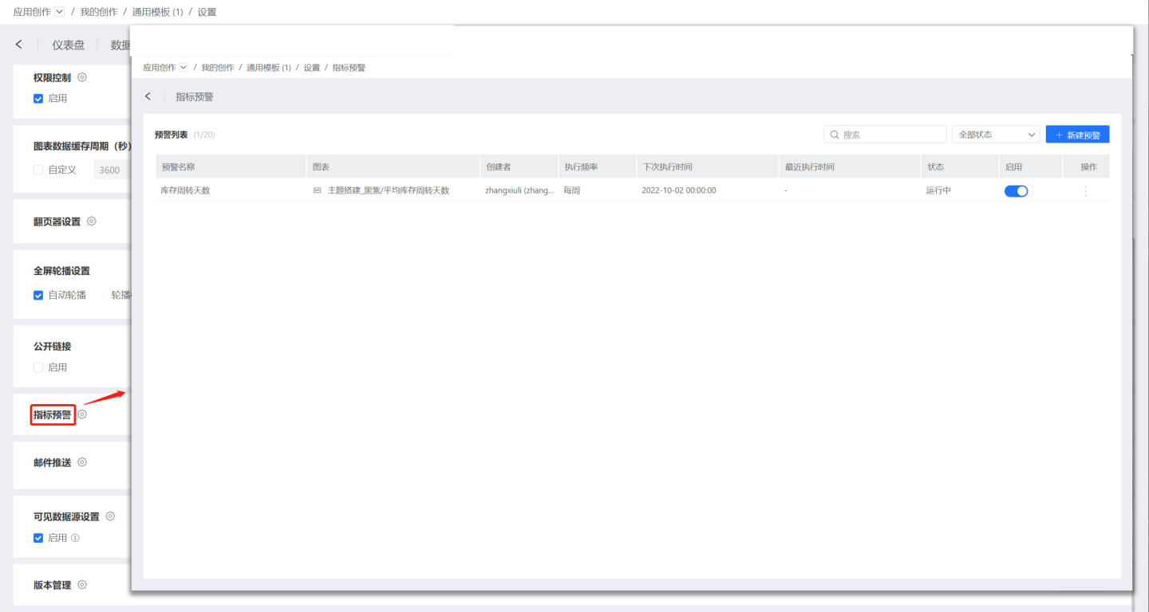The image size is (1149, 612).
Task: Uncheck 启用 under 权限控制
Action: 38,99
